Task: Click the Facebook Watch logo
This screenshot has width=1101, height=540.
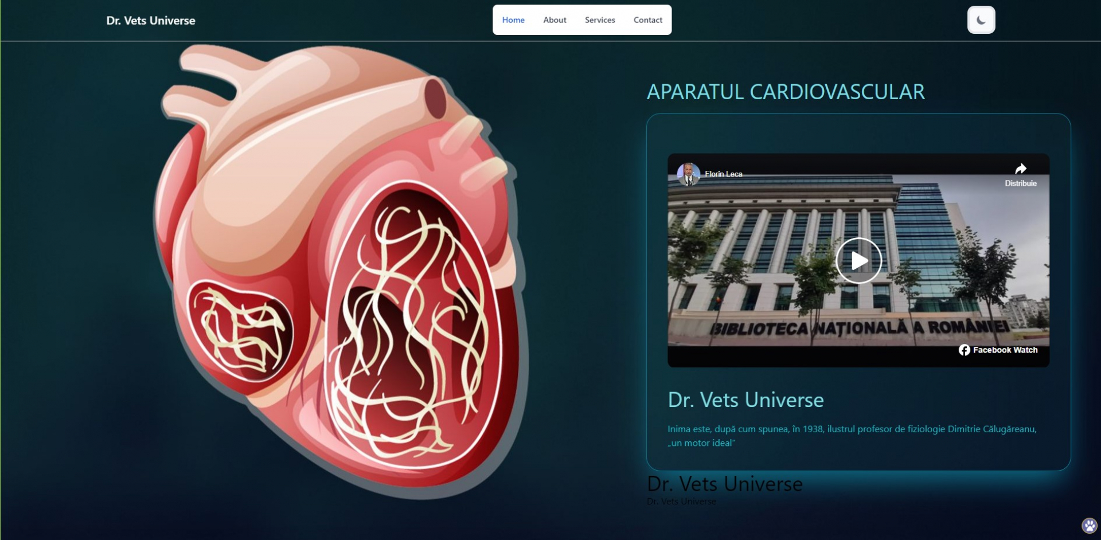Action: (998, 350)
